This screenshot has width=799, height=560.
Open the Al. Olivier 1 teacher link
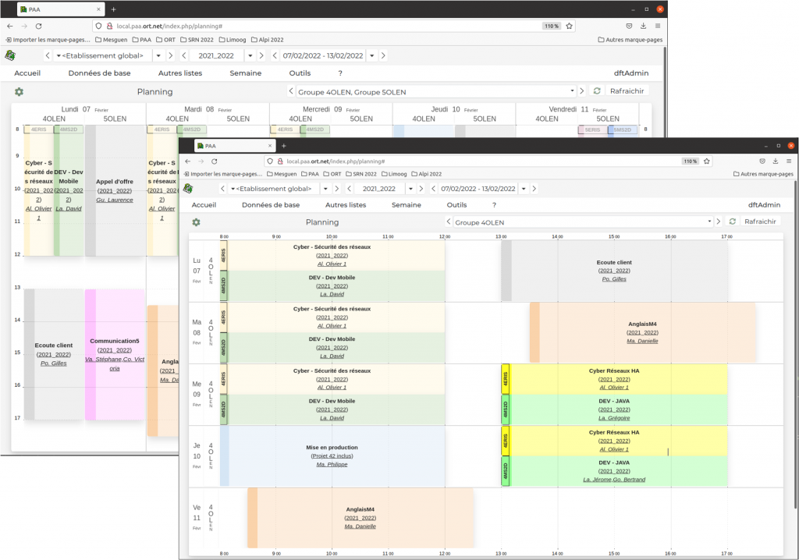coord(332,264)
